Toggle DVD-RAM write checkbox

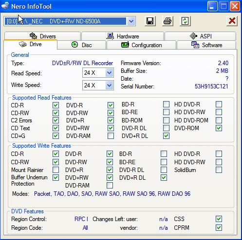coord(110,185)
